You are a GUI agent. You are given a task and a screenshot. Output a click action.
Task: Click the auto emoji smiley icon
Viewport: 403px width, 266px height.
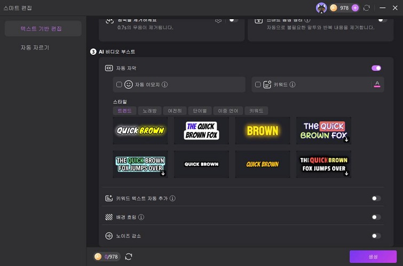129,85
